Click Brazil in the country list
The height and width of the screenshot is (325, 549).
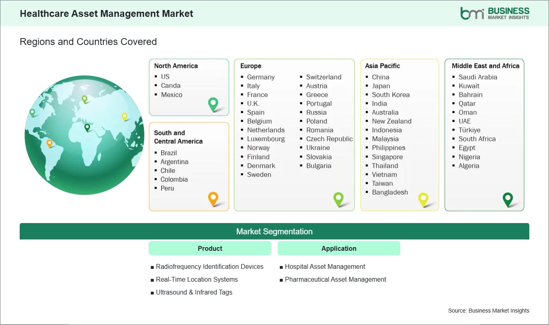click(169, 153)
